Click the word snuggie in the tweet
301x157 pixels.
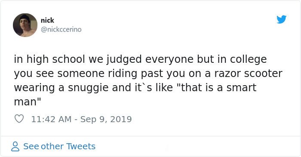(89, 88)
